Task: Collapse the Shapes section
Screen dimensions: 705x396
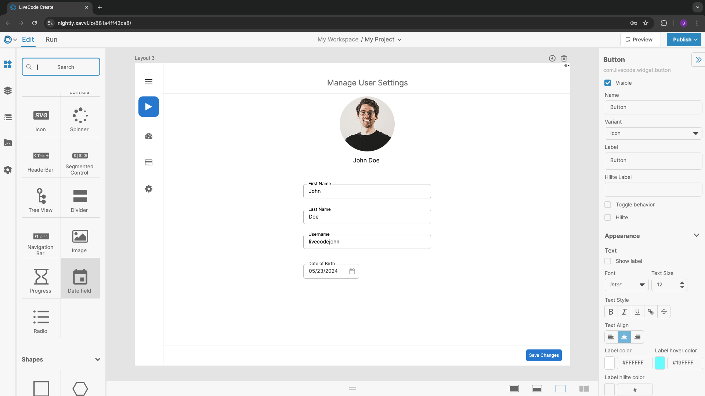Action: 97,360
